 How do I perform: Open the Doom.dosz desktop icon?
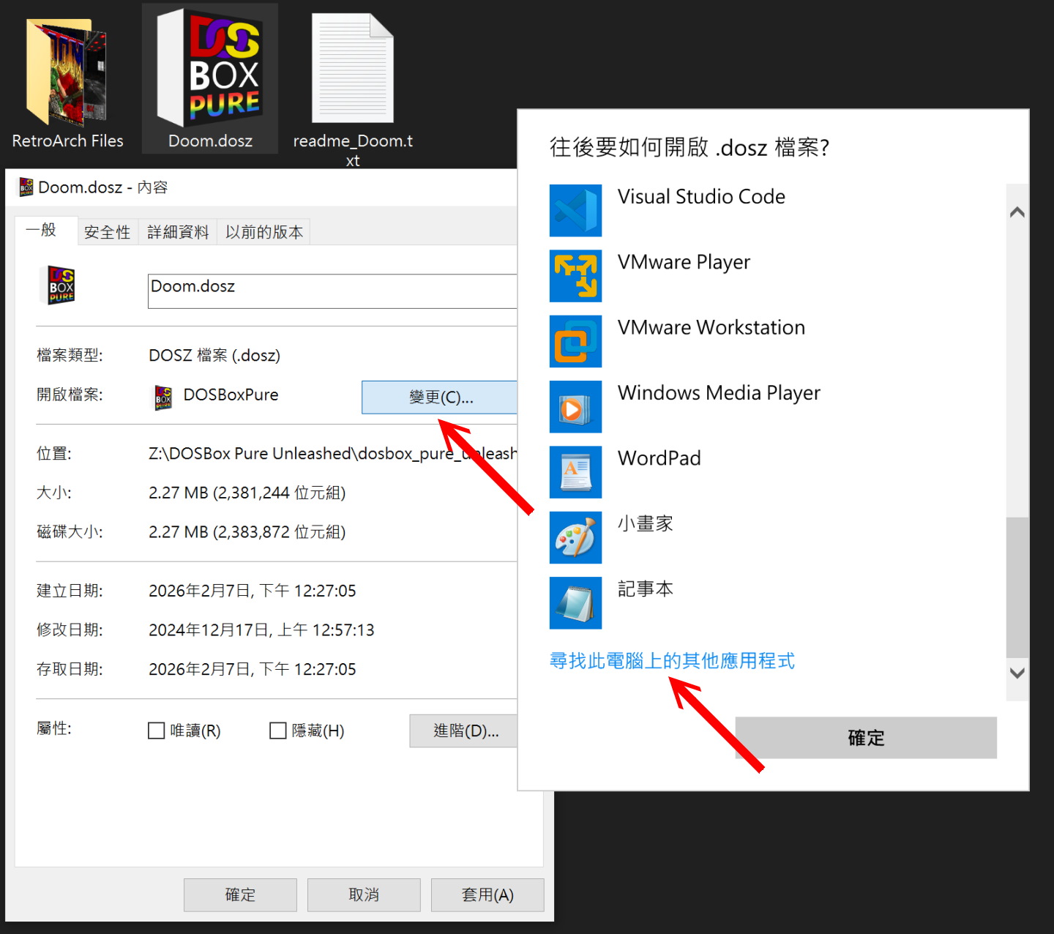[x=209, y=70]
